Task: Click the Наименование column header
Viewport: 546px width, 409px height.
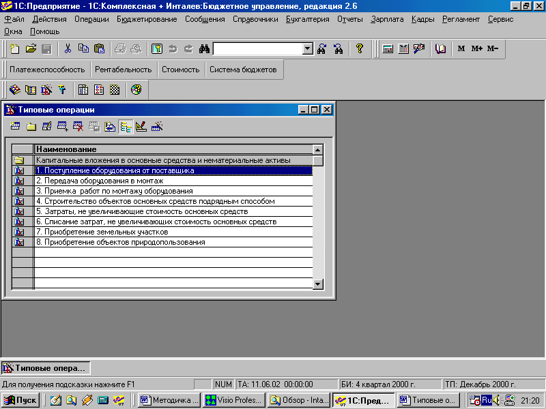Action: click(x=173, y=149)
